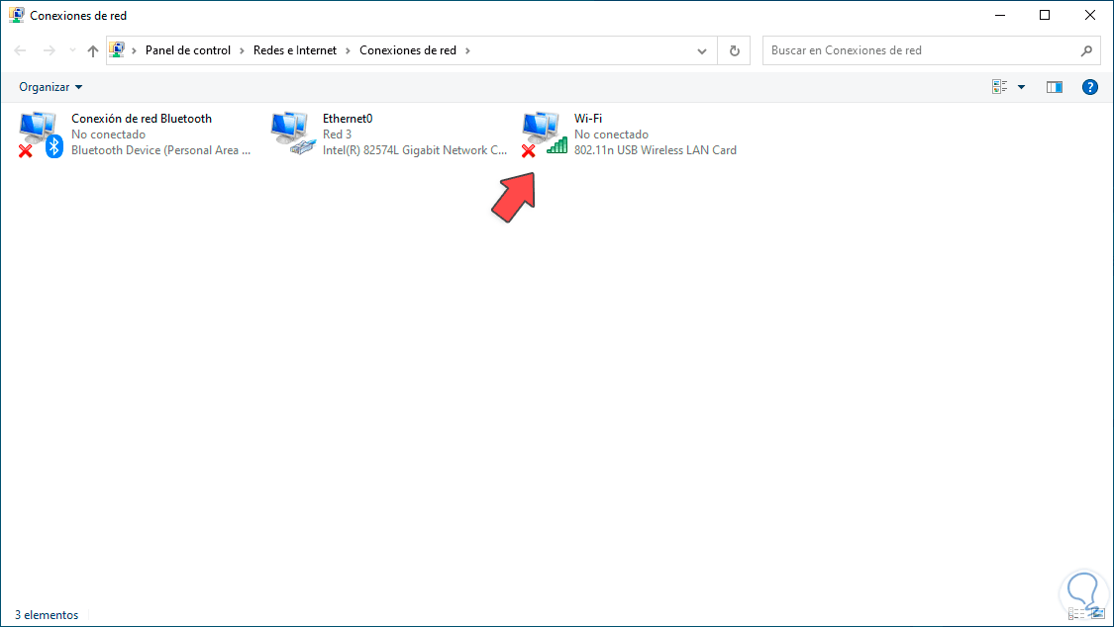Click the search magnifier icon

pyautogui.click(x=1086, y=50)
